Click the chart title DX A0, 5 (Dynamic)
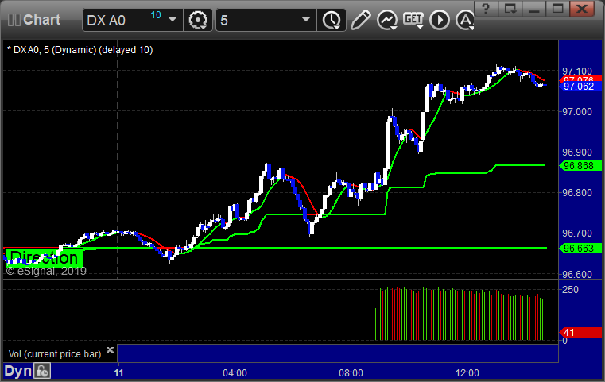The height and width of the screenshot is (382, 605). 80,50
